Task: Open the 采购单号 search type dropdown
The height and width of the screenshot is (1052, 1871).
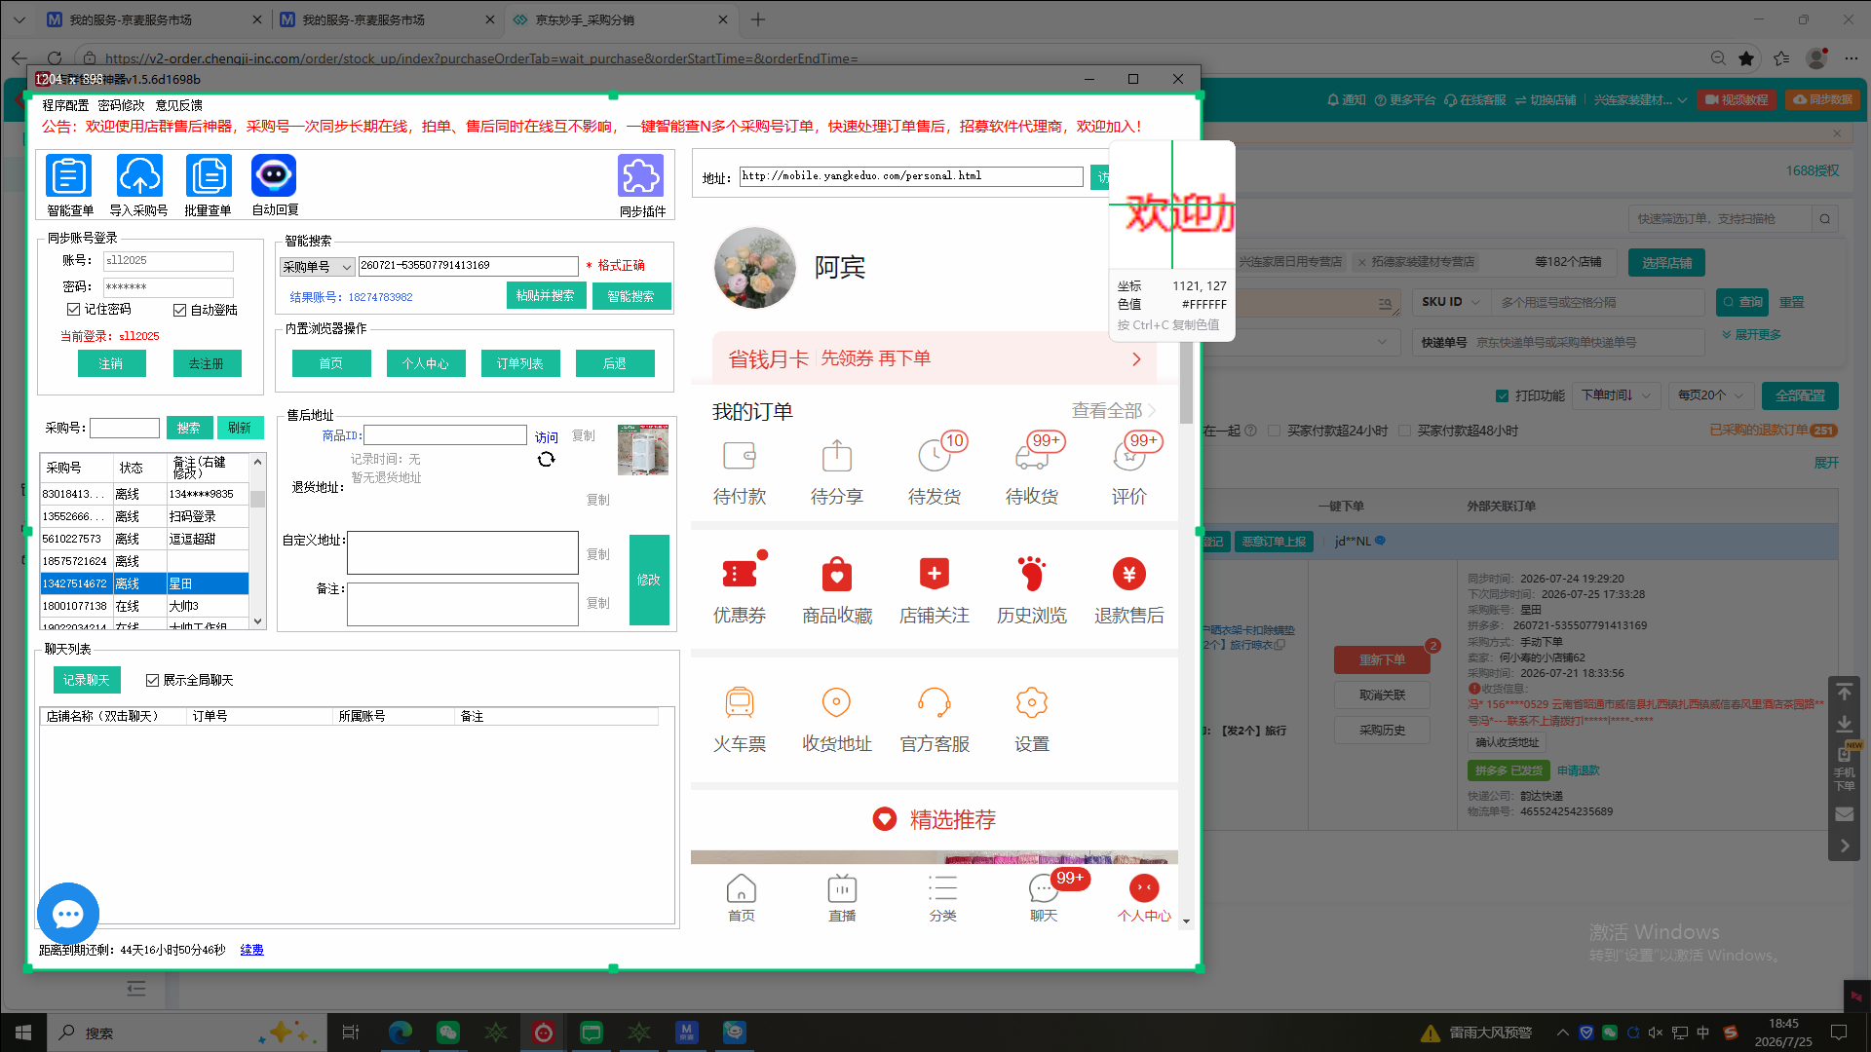Action: [x=318, y=267]
